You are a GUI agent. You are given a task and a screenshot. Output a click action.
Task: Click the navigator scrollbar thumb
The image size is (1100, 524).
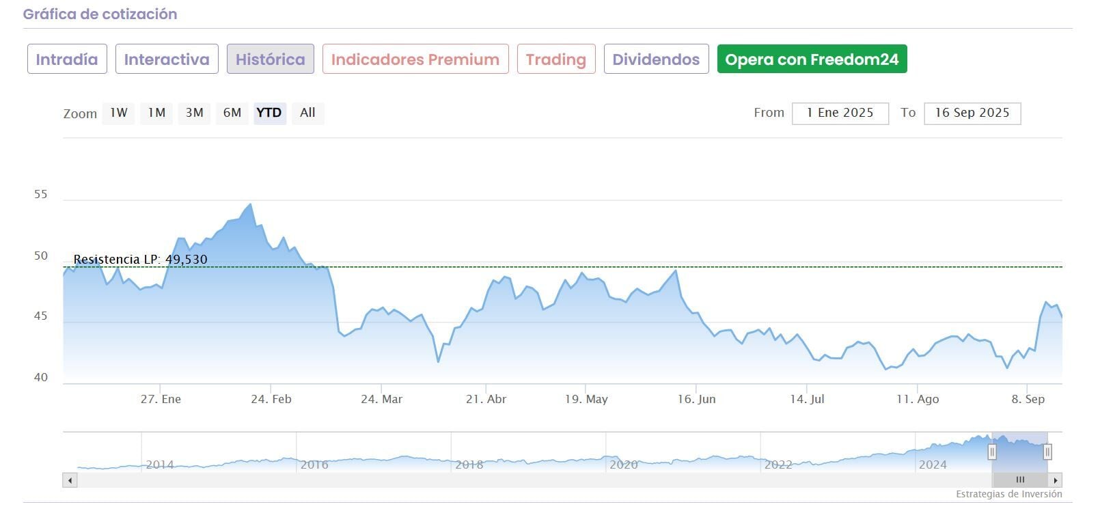point(1020,480)
